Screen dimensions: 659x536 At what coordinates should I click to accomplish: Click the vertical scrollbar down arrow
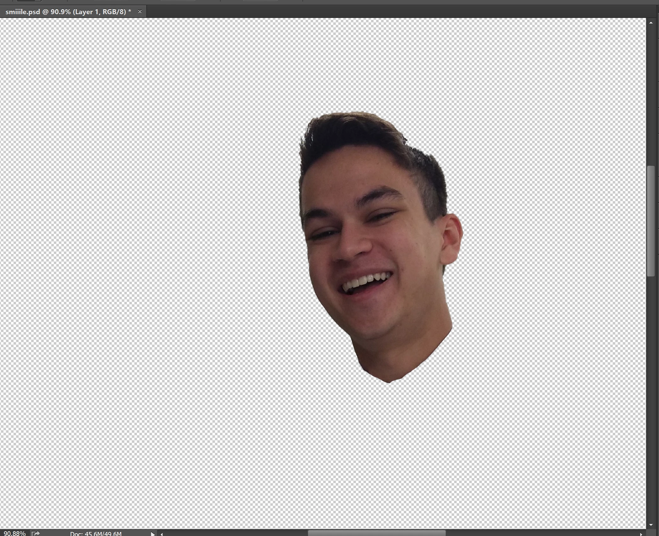click(x=651, y=525)
